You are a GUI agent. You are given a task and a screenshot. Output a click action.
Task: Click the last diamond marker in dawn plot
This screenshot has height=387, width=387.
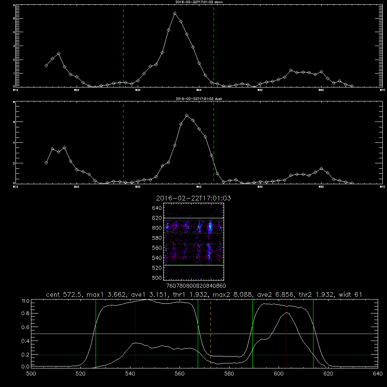352,86
